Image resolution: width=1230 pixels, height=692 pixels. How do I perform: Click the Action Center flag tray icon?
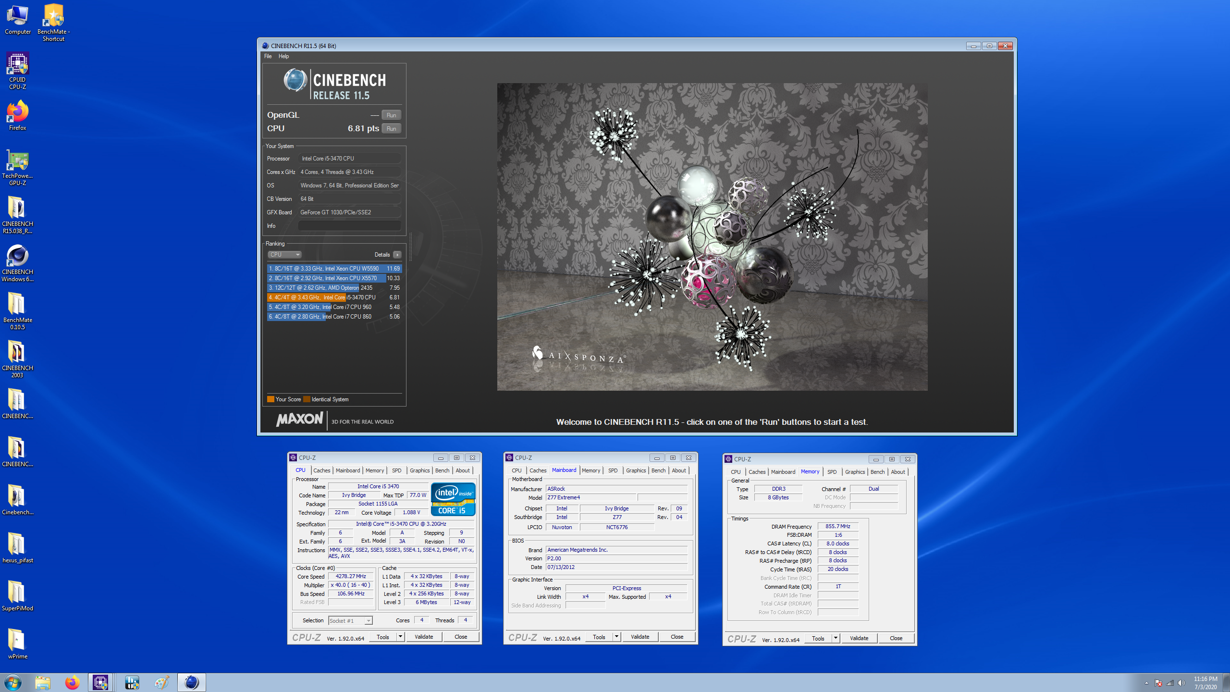coord(1158,683)
